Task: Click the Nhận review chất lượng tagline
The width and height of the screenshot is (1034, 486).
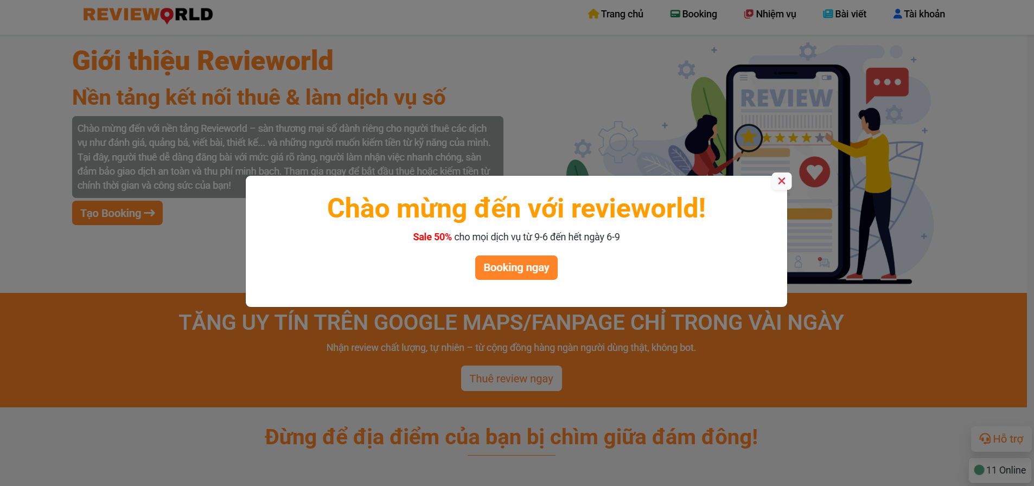Action: [x=511, y=348]
